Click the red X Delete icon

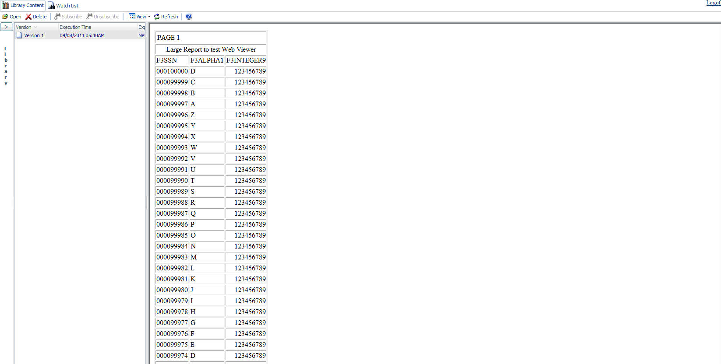click(x=28, y=17)
